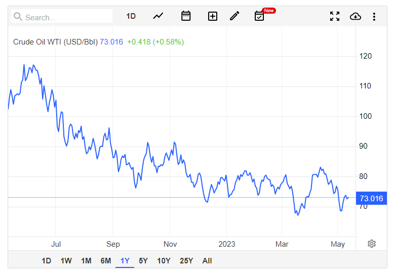Show All historical data range
Viewport: 393px width, 274px height.
(207, 261)
